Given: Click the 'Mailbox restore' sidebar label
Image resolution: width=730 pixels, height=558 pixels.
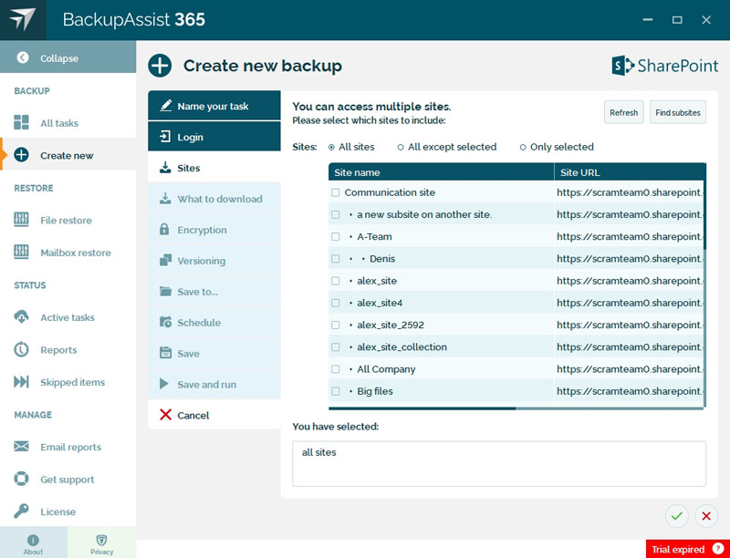Looking at the screenshot, I should 76,253.
